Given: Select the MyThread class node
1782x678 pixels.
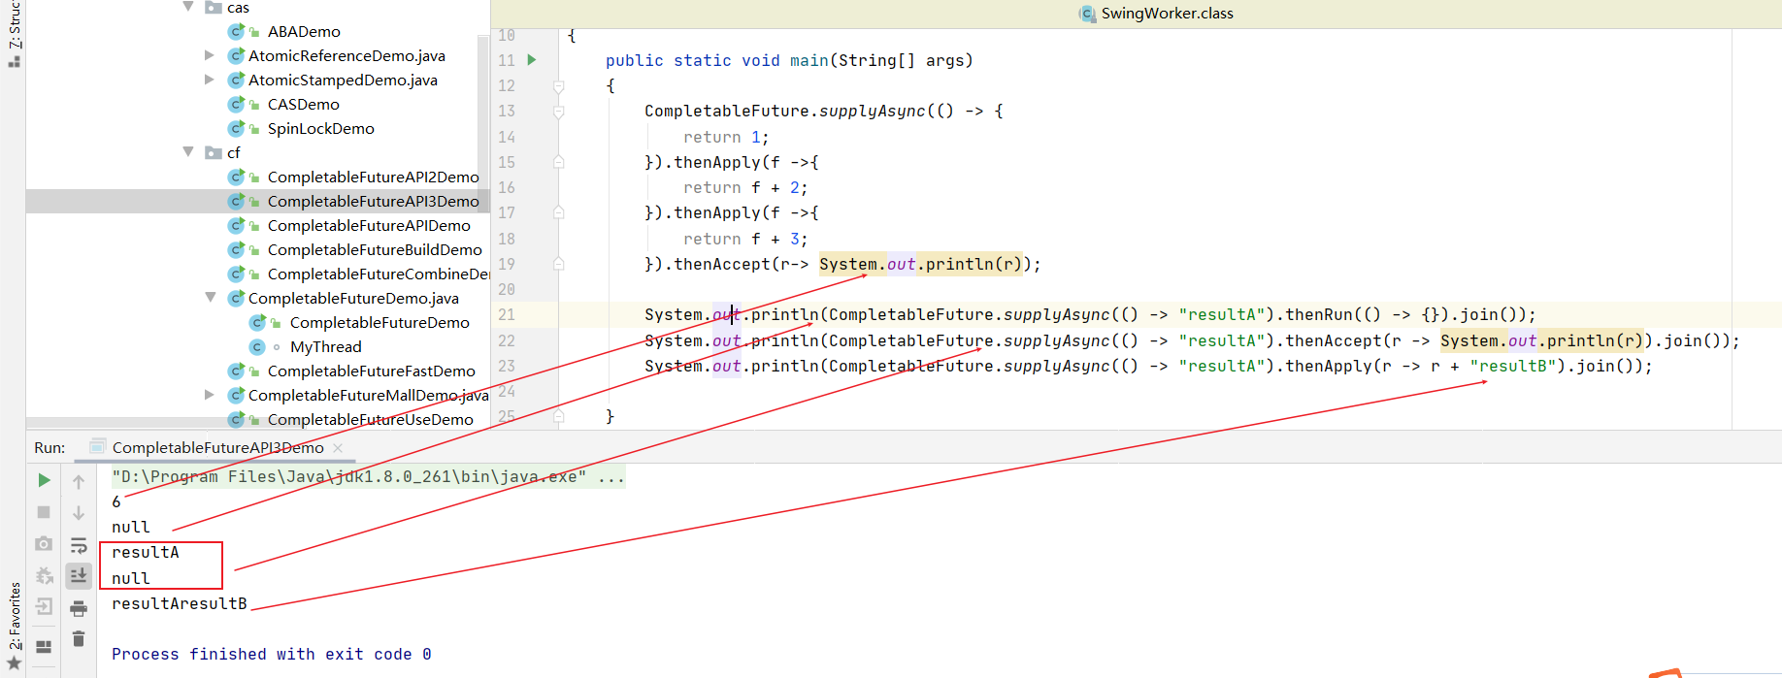Looking at the screenshot, I should 326,346.
